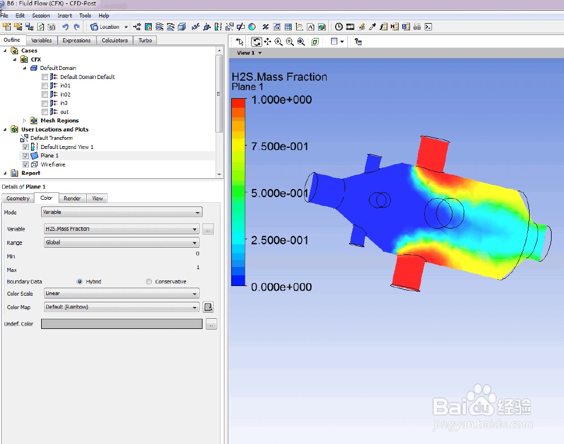This screenshot has width=564, height=444.
Task: Toggle the in01 boundary checkbox
Action: (45, 86)
